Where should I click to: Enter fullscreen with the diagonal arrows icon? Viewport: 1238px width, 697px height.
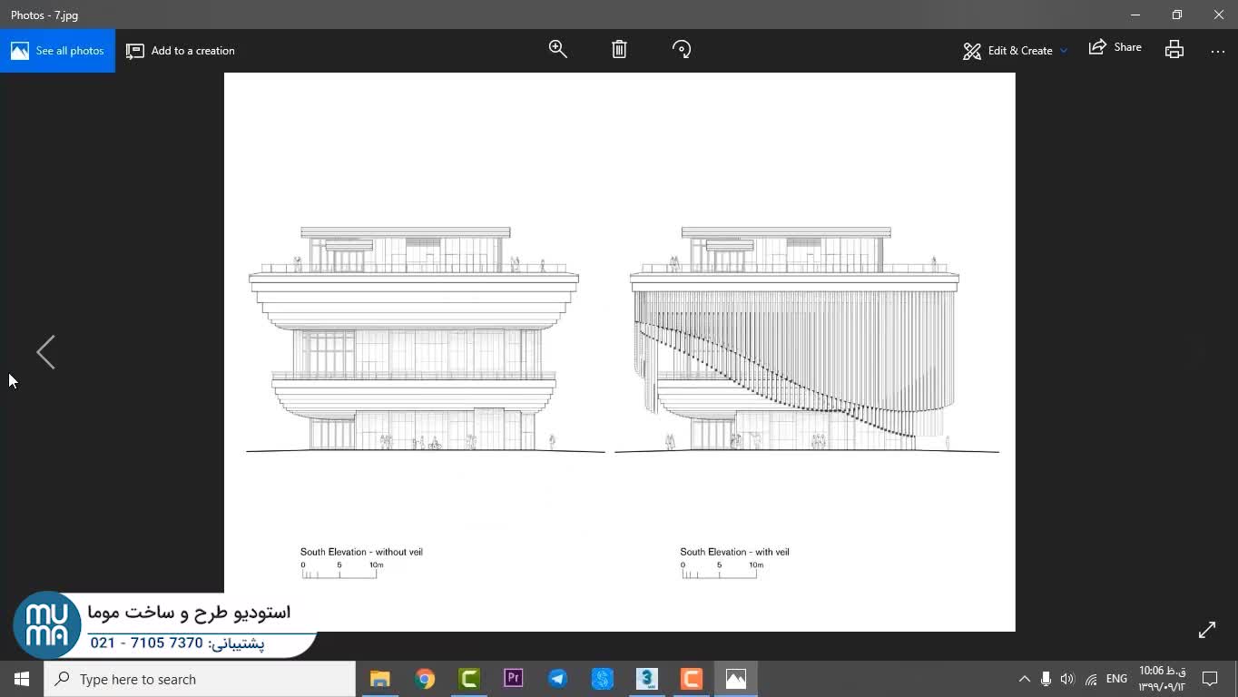click(1206, 630)
